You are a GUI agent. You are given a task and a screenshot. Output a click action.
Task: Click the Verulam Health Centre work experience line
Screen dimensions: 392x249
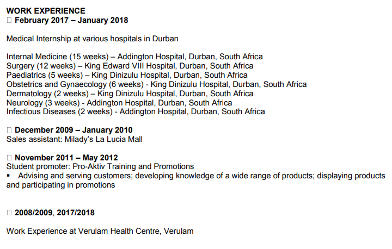(x=100, y=231)
